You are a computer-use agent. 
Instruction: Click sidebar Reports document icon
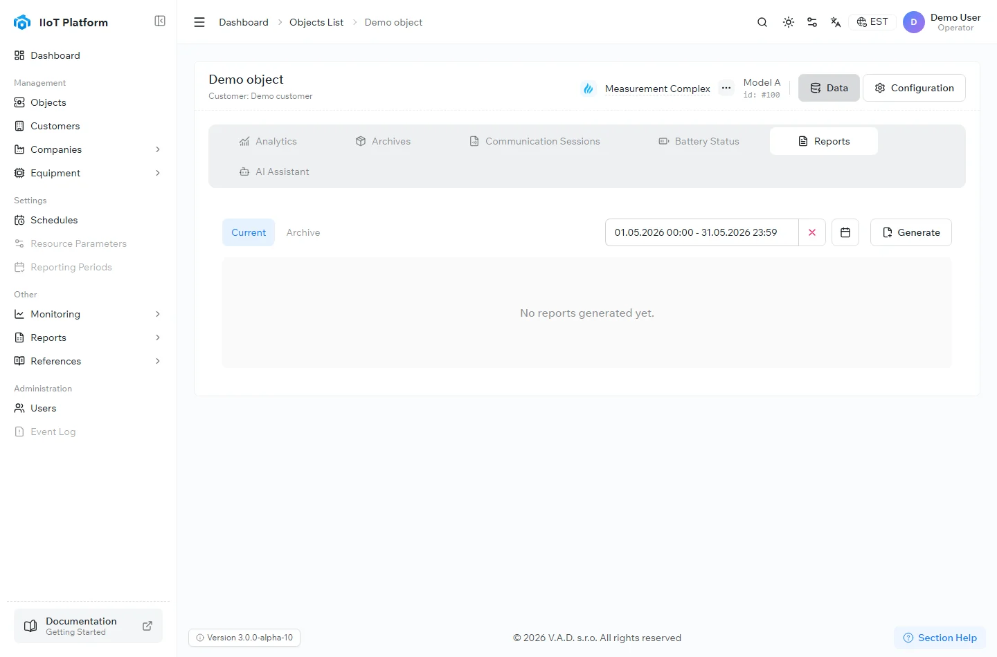pyautogui.click(x=19, y=337)
